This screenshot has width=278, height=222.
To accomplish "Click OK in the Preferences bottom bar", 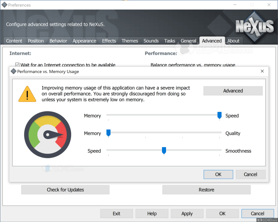I will pos(222,214).
